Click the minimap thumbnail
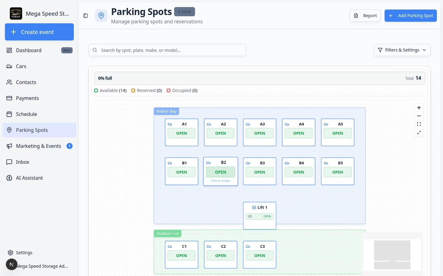443x276 pixels. (392, 255)
